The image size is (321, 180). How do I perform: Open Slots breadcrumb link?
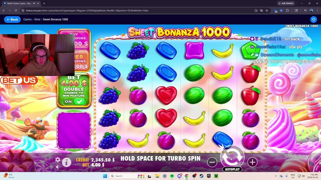coord(37,19)
